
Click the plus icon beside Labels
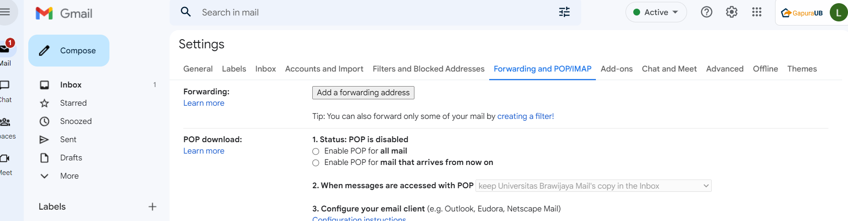152,207
